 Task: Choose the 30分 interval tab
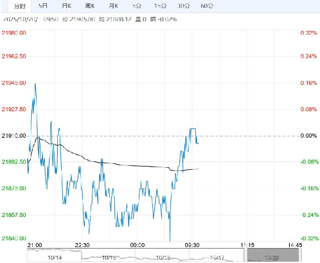pos(183,6)
